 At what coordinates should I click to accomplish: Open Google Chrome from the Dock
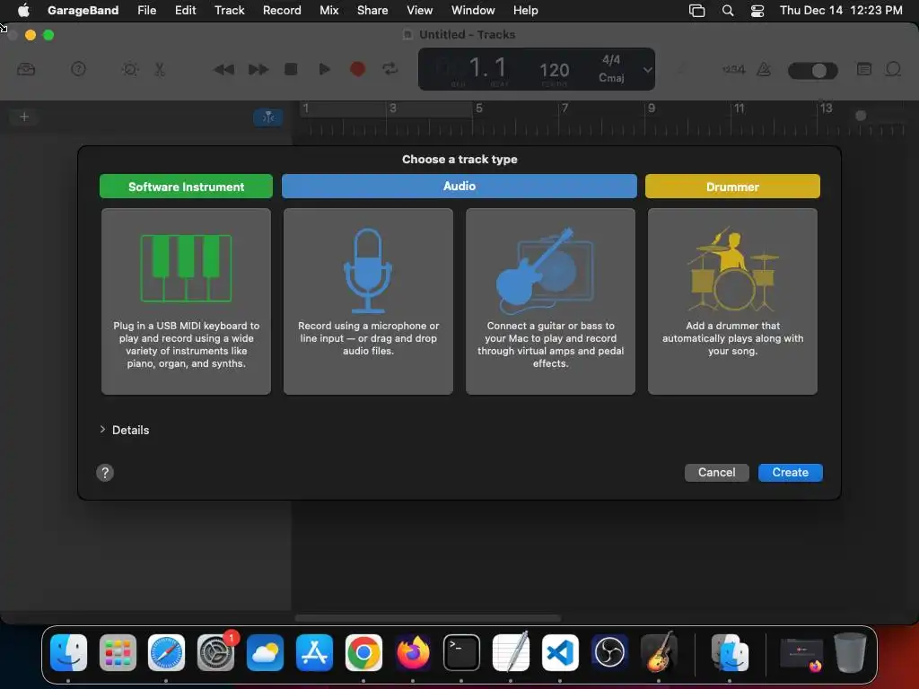[363, 652]
